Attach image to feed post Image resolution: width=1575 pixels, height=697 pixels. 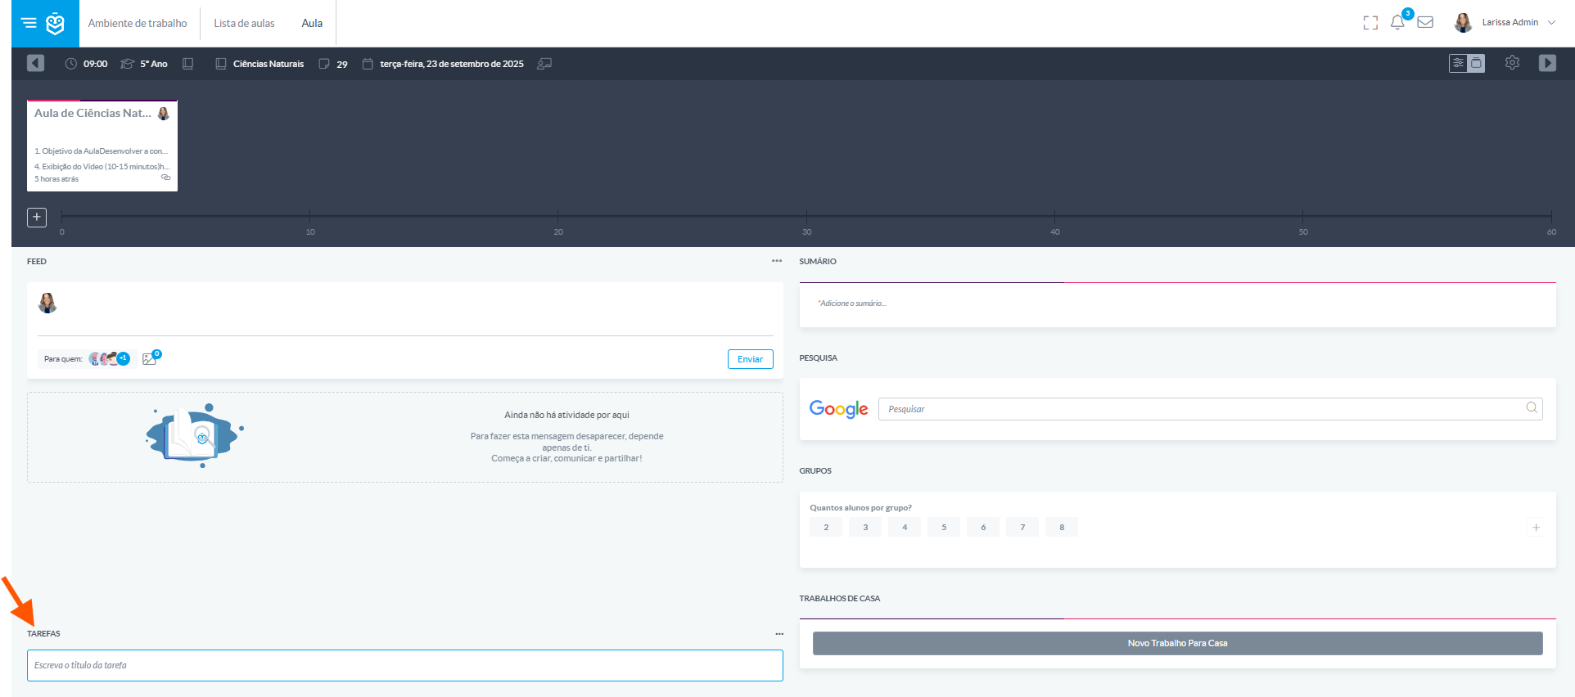[x=151, y=357]
